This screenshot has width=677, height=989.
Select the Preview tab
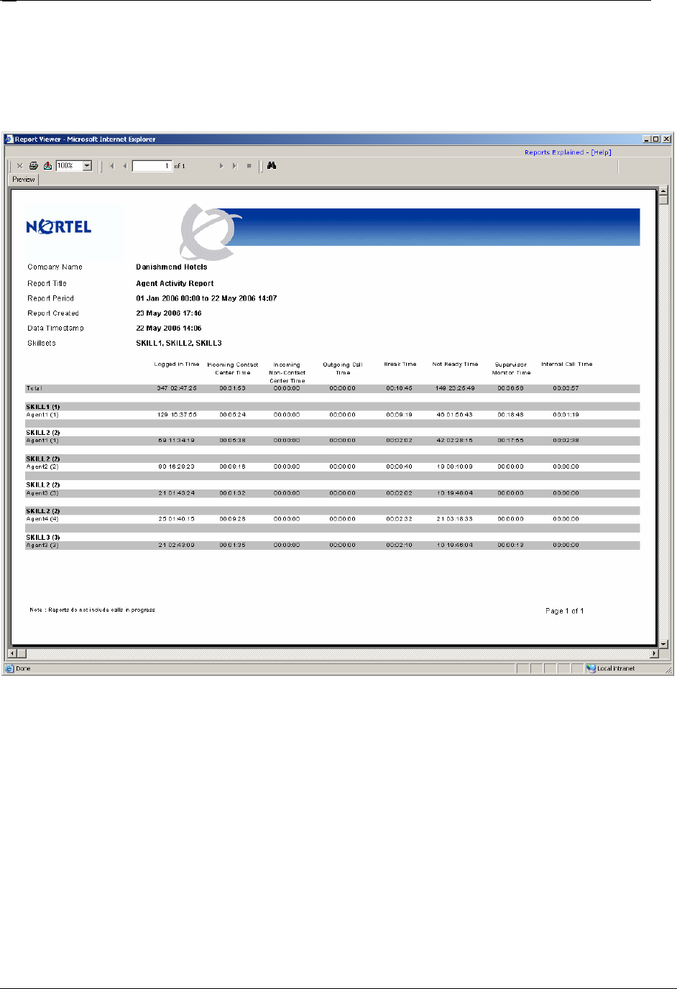click(24, 180)
